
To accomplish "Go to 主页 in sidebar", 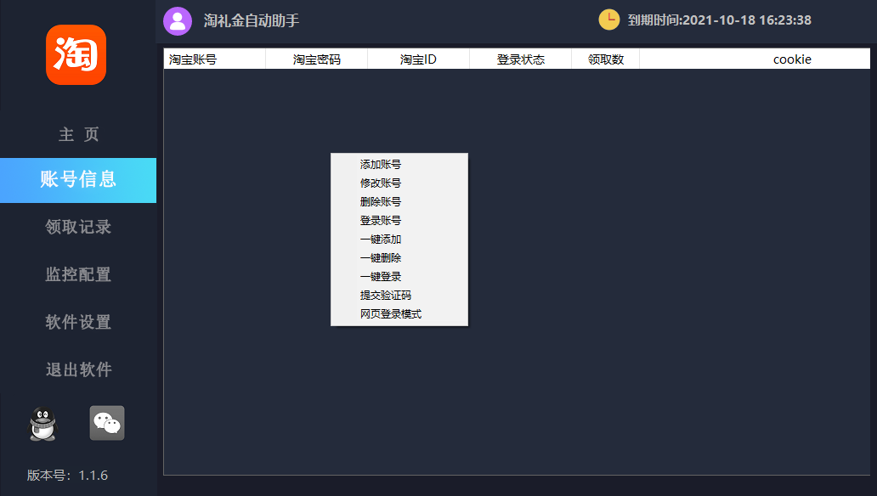I will click(78, 134).
